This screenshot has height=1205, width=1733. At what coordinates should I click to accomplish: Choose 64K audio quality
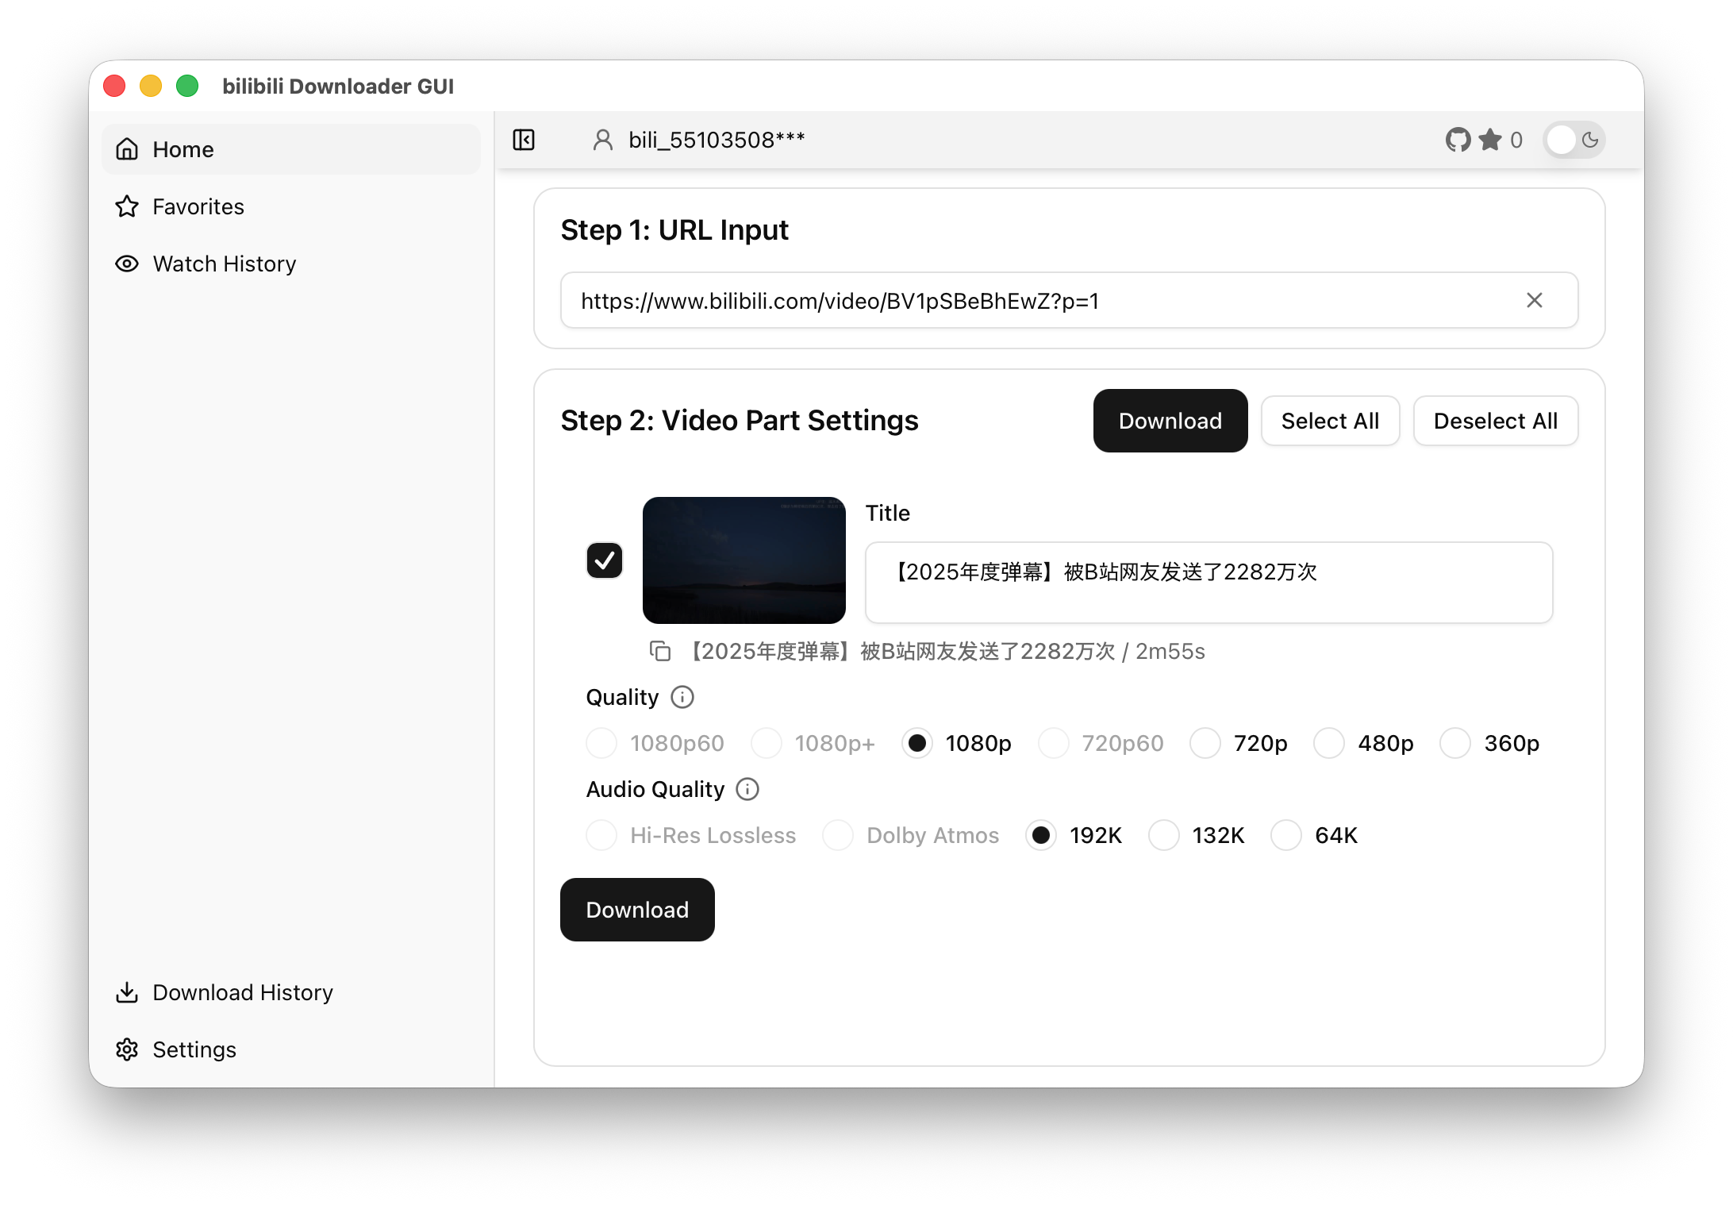coord(1286,835)
